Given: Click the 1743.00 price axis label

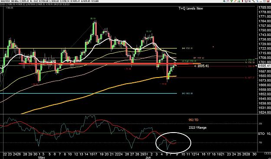Looking at the screenshot, I should [264, 35].
